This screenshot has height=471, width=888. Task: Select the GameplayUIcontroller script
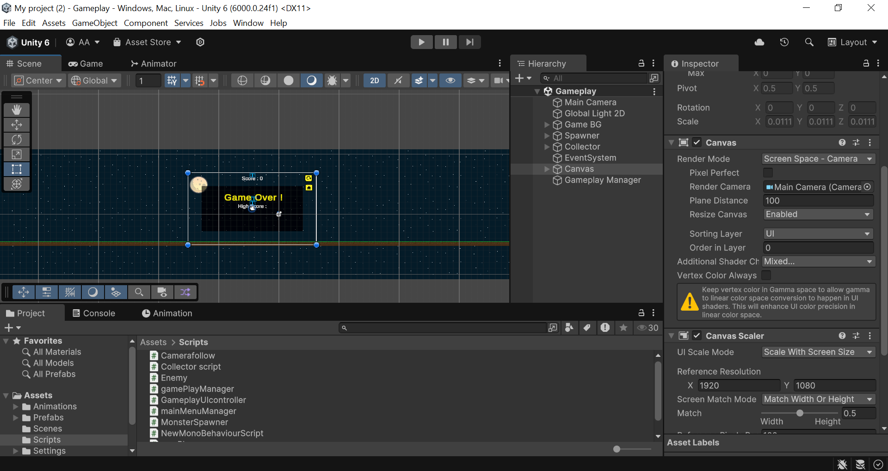[203, 400]
